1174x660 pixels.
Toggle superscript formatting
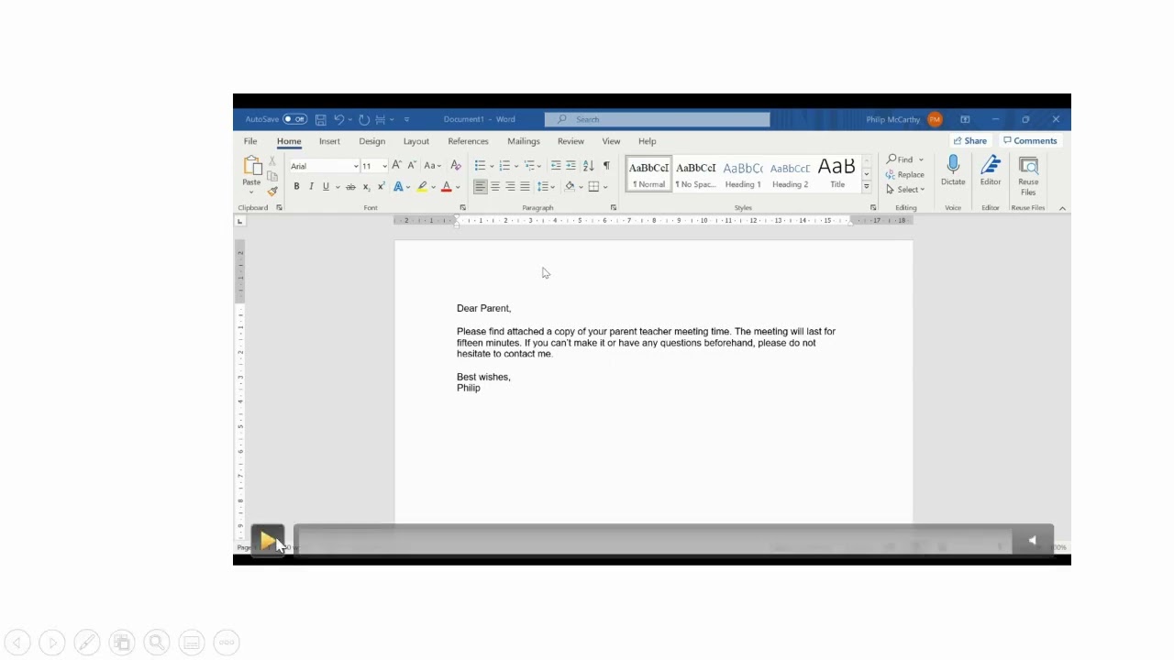[x=381, y=187]
